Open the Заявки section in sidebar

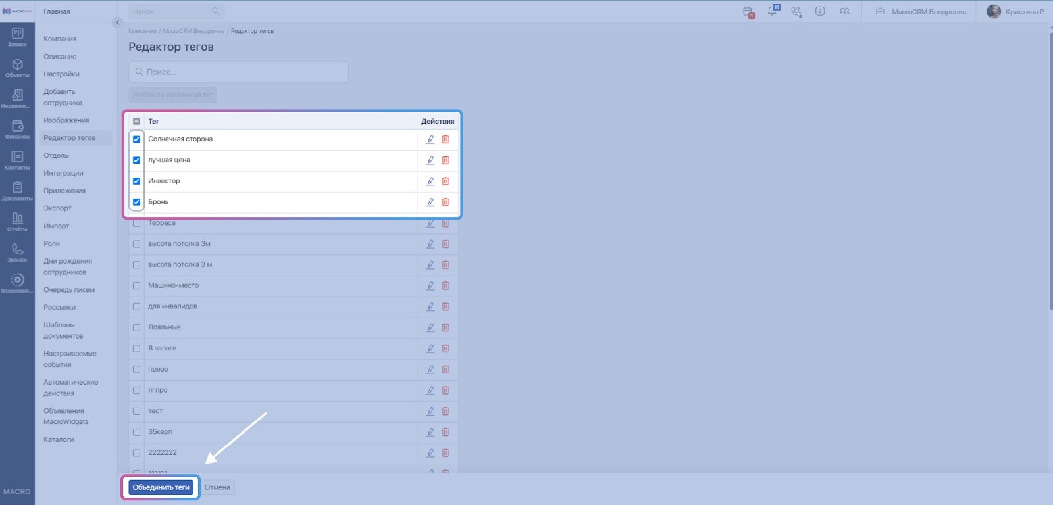pos(17,37)
